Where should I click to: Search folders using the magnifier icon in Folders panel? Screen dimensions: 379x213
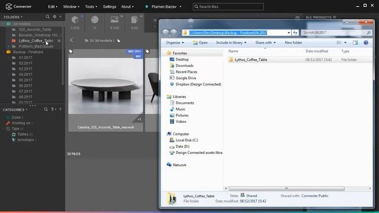click(x=47, y=17)
